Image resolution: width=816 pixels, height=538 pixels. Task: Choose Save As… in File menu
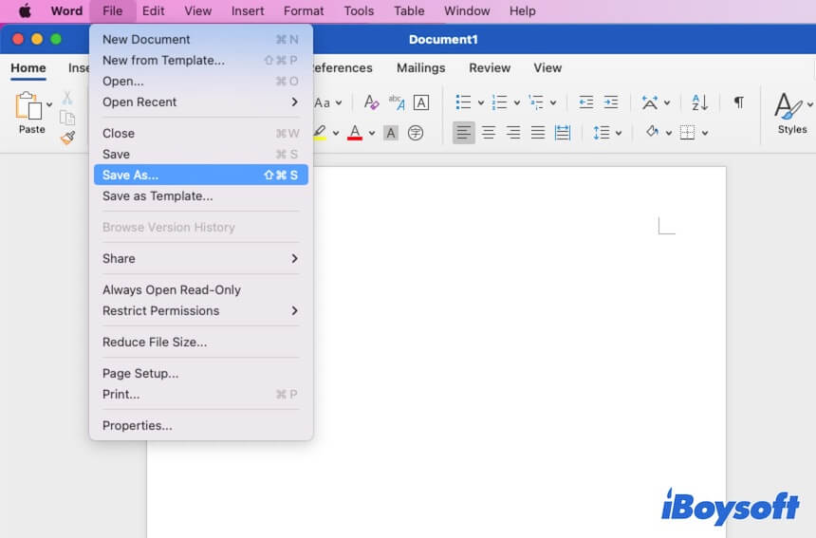click(201, 175)
